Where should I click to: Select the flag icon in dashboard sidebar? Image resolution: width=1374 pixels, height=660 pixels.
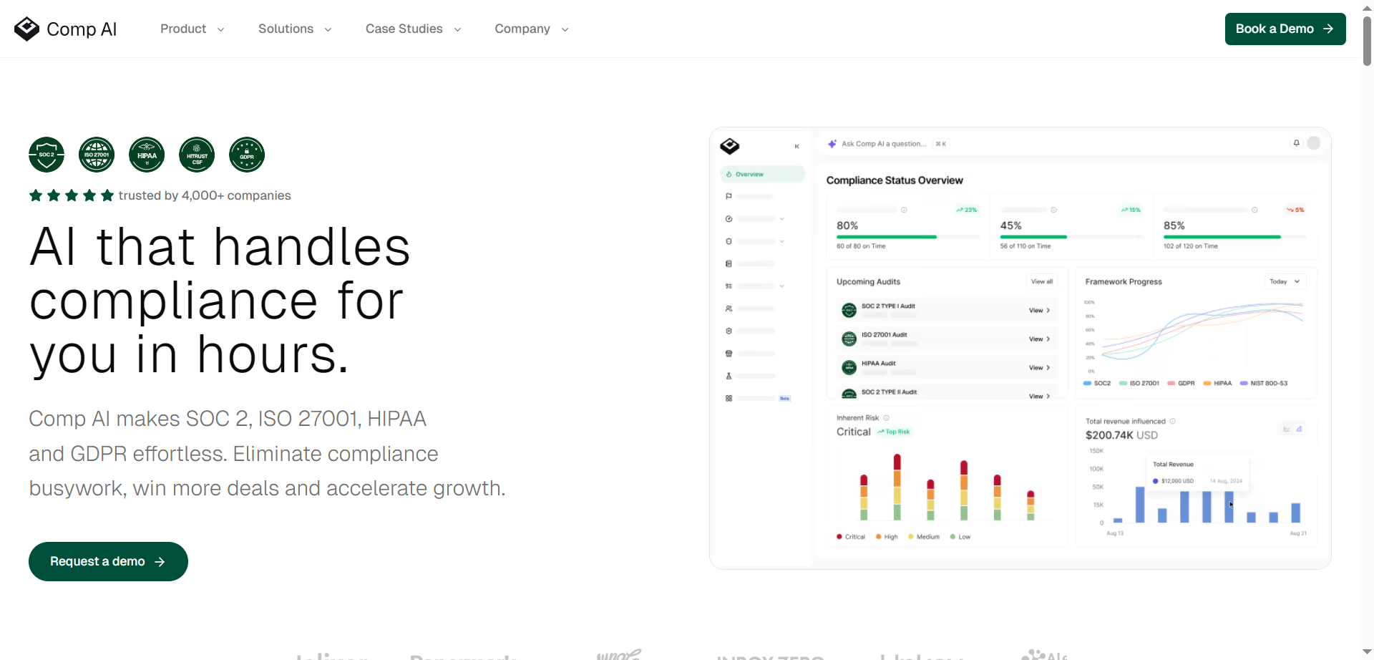click(x=729, y=196)
